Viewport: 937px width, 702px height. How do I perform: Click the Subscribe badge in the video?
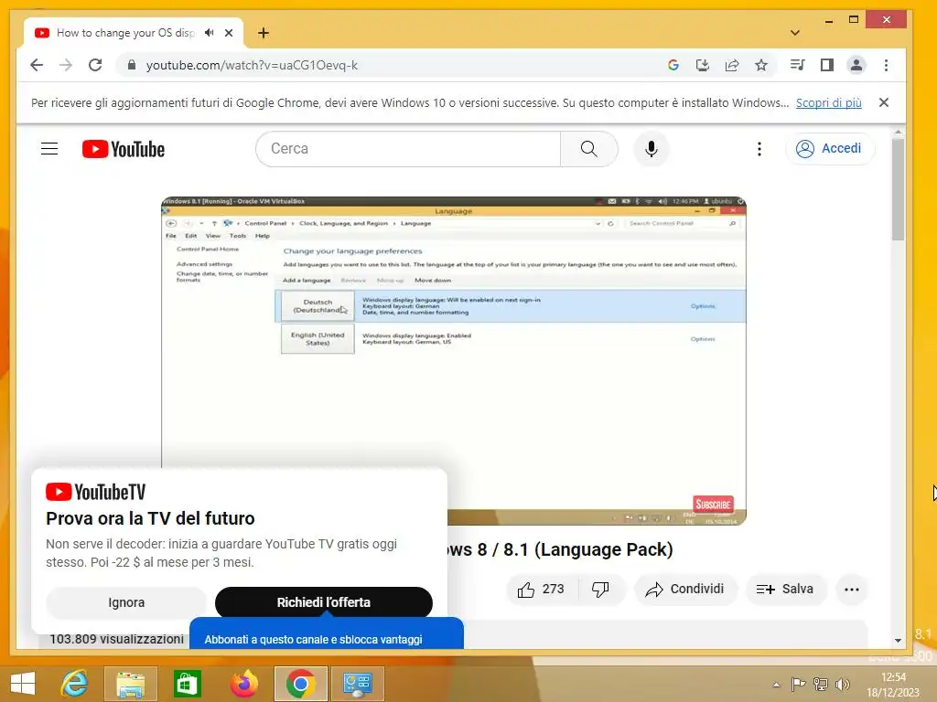click(x=713, y=505)
